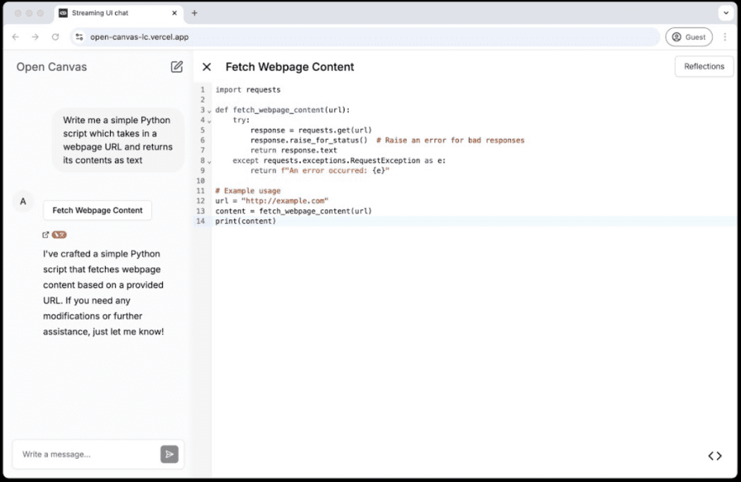Viewport: 741px width, 482px height.
Task: Click the brown LangSmith badge icon
Action: [59, 234]
